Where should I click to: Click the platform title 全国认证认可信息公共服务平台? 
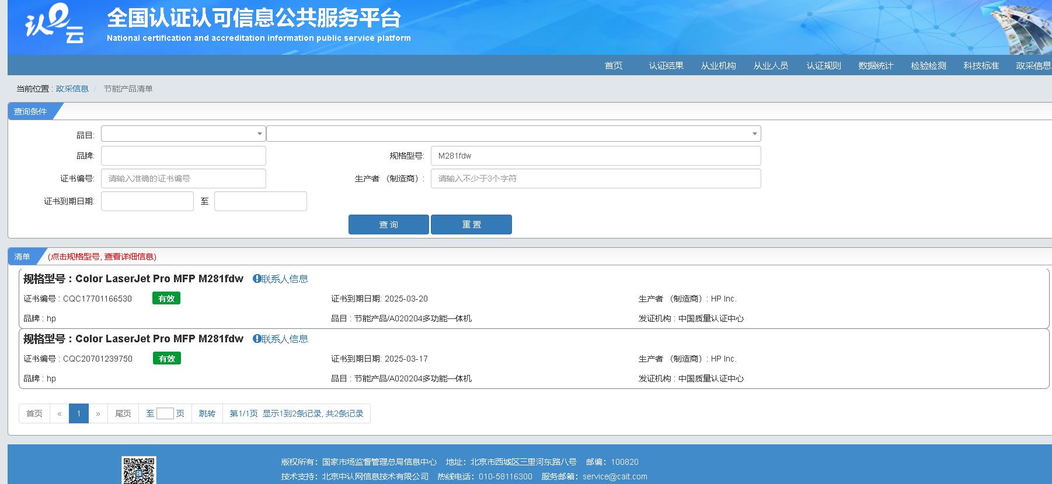254,18
